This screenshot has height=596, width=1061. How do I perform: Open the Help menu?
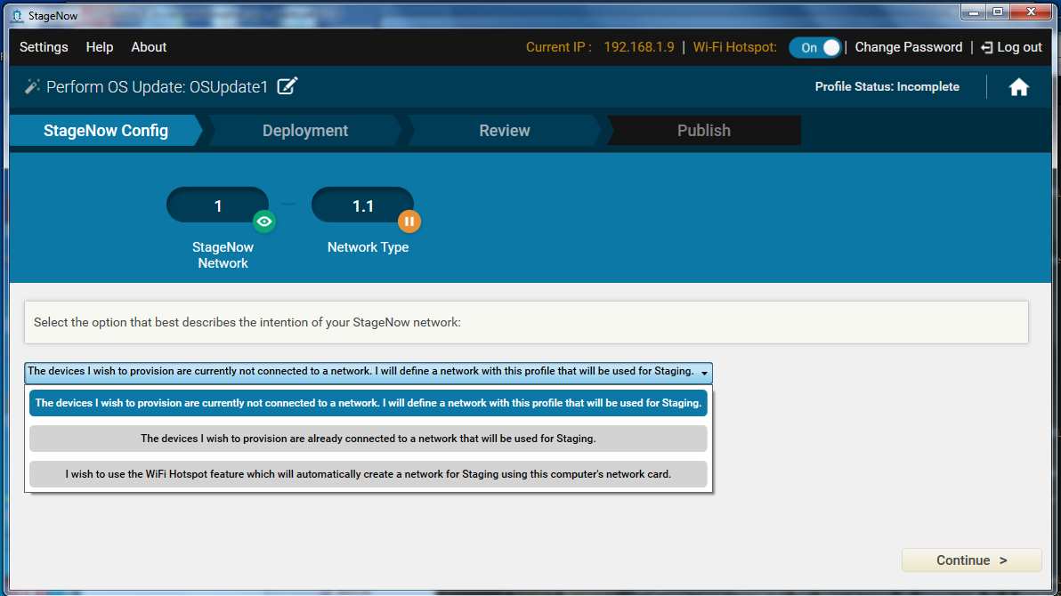point(100,47)
